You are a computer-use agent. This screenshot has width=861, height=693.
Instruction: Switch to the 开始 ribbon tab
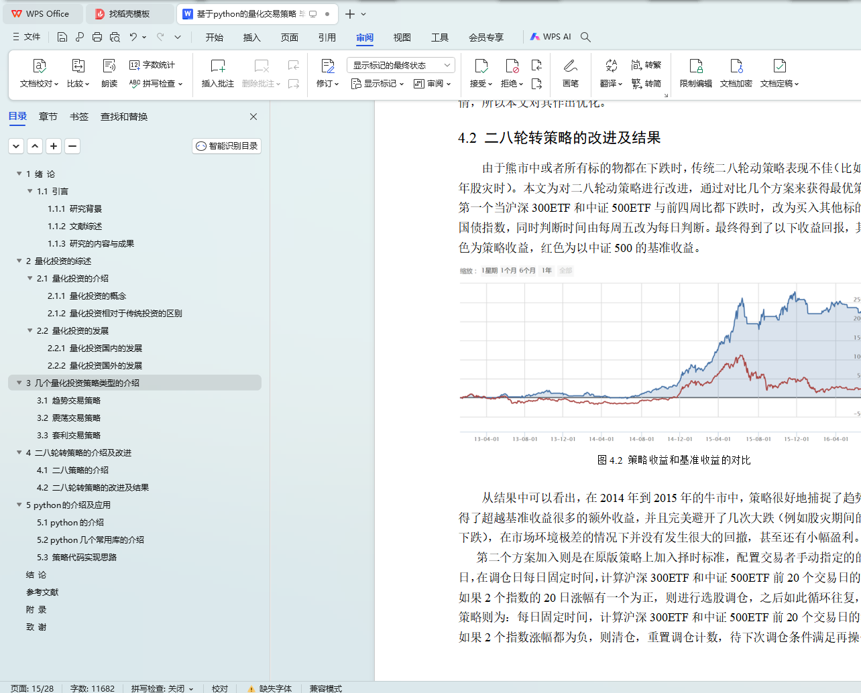(215, 38)
